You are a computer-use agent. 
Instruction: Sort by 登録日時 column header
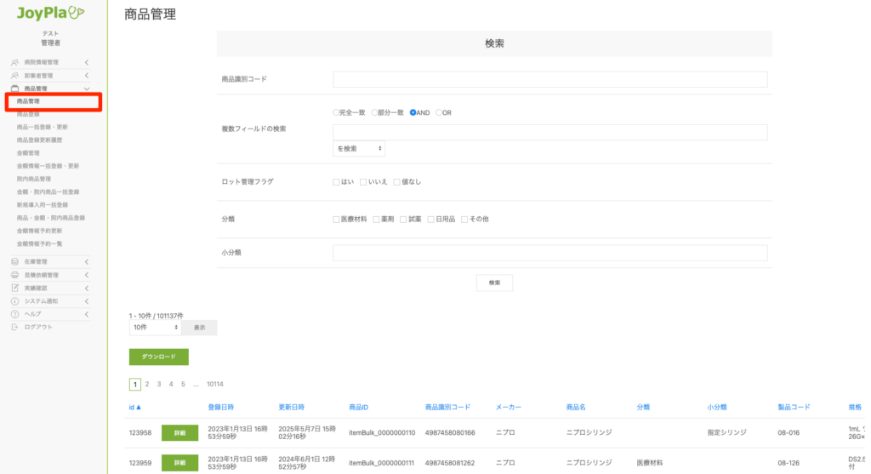coord(220,408)
